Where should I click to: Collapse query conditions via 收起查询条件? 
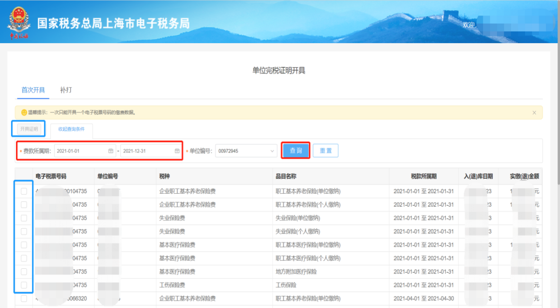[71, 129]
